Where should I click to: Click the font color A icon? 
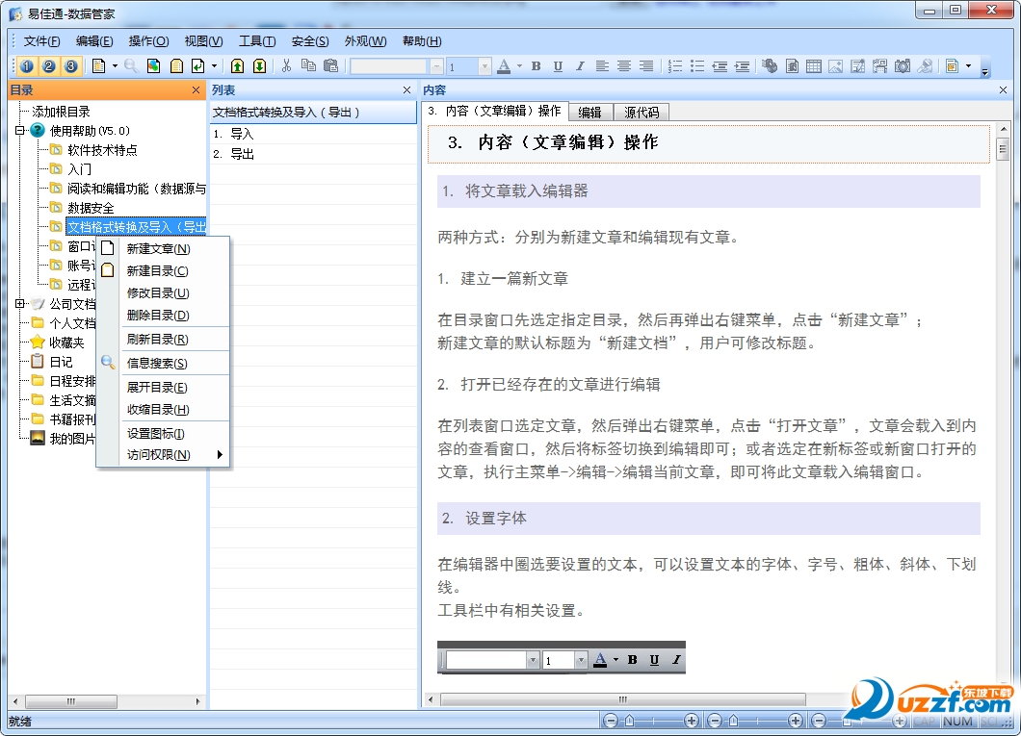[504, 65]
